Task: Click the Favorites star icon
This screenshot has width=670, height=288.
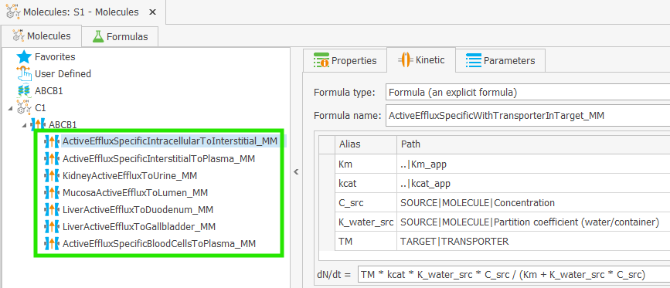Action: coord(24,56)
